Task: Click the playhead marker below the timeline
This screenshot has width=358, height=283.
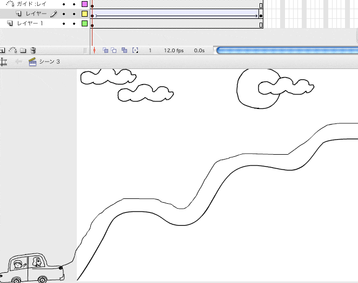Action: pos(94,50)
